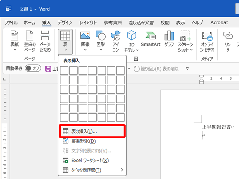Click the 上半期報告書 text in document

[217, 127]
